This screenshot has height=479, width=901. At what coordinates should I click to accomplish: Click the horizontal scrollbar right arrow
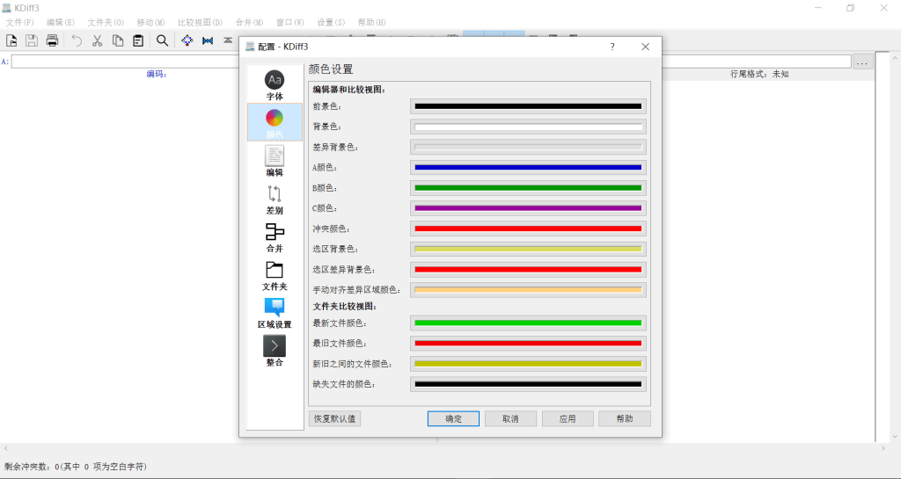(x=883, y=448)
